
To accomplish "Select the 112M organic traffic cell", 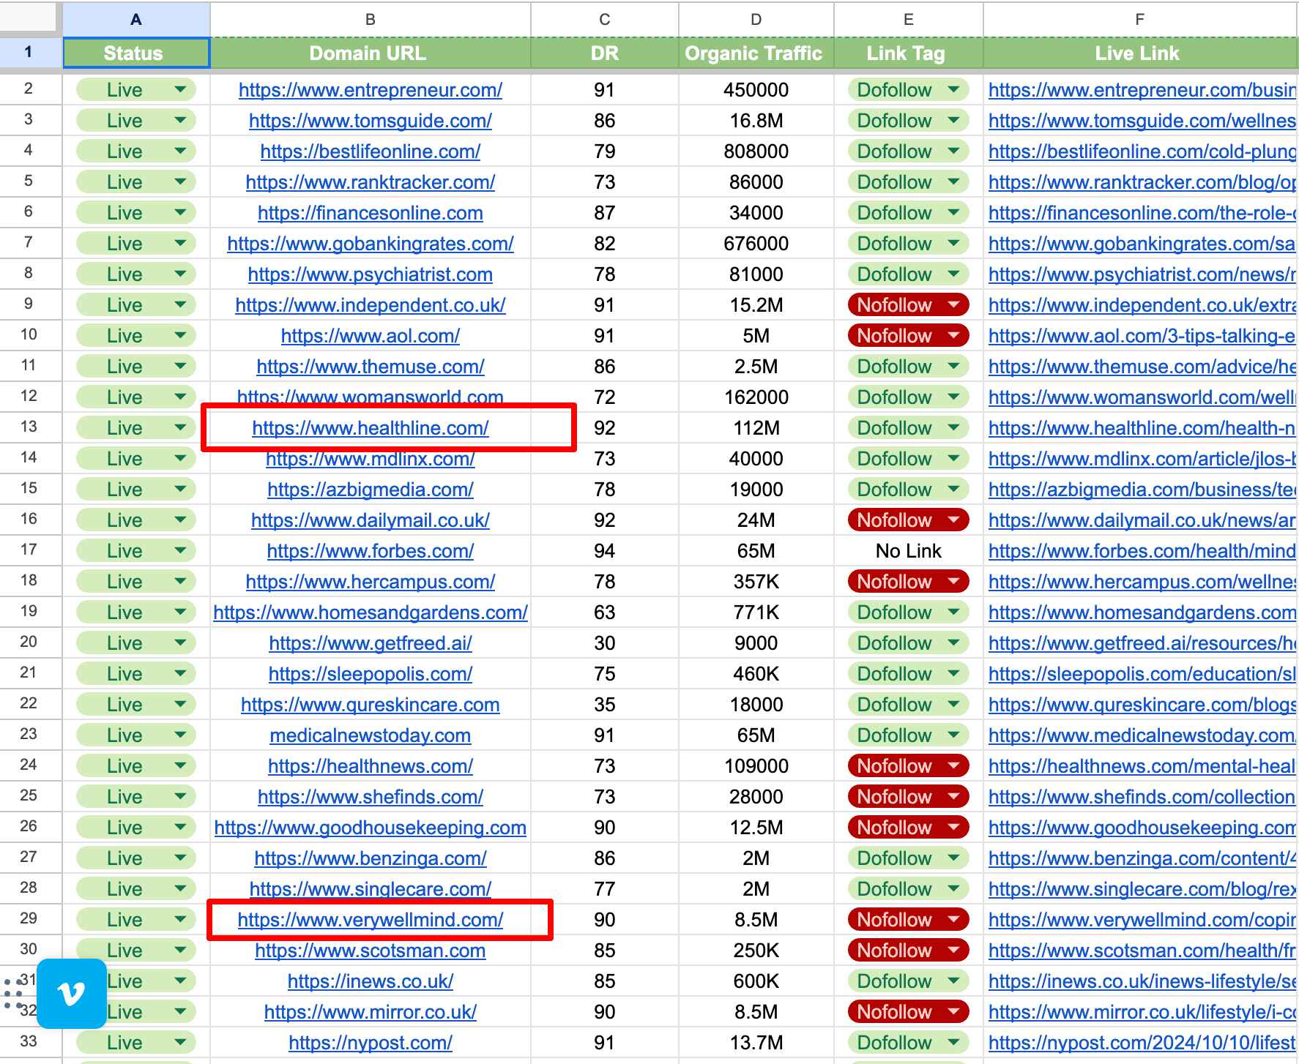I will tap(756, 428).
